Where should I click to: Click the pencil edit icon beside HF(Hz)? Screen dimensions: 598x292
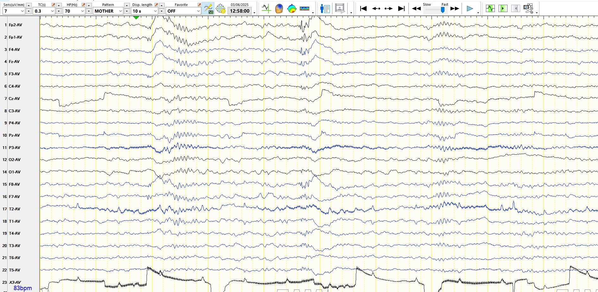(83, 5)
